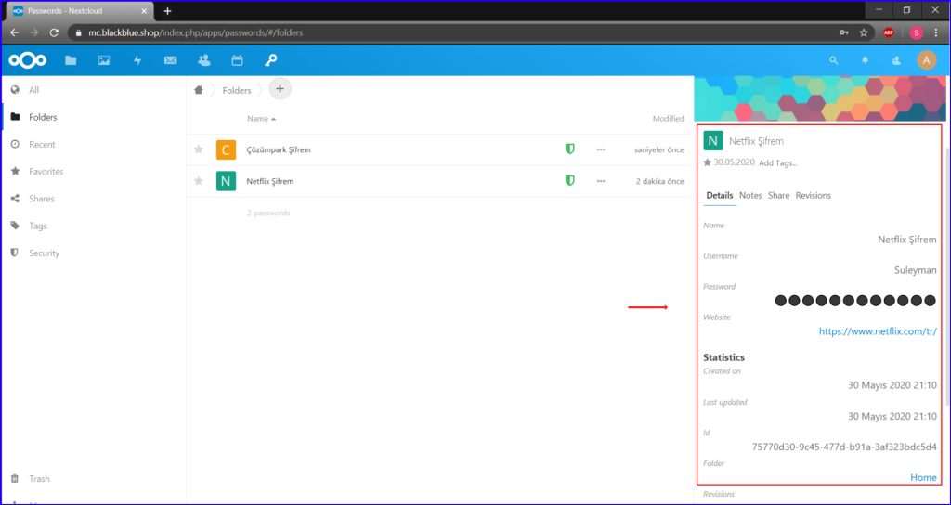Click the Suleyman username value
951x505 pixels.
(x=915, y=270)
